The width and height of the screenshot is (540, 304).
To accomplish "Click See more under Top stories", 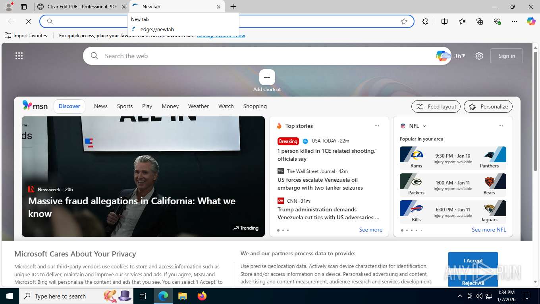I will tap(371, 230).
